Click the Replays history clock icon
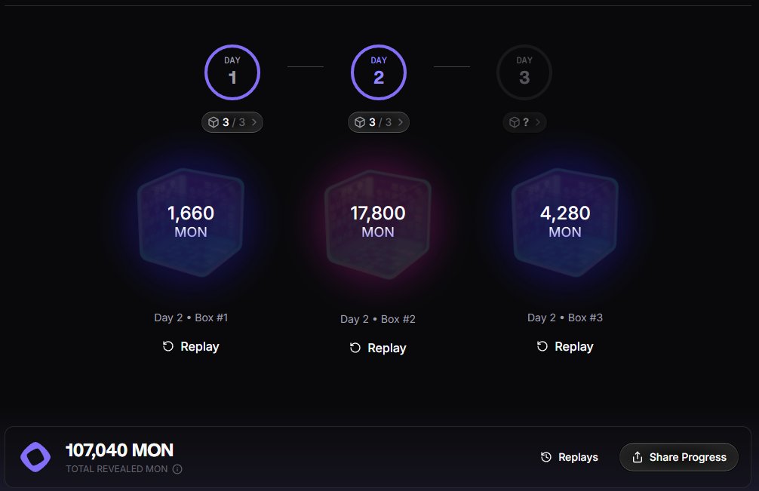This screenshot has width=759, height=491. click(546, 457)
